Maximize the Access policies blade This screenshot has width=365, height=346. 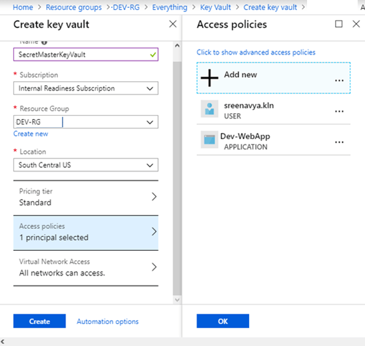[x=339, y=24]
